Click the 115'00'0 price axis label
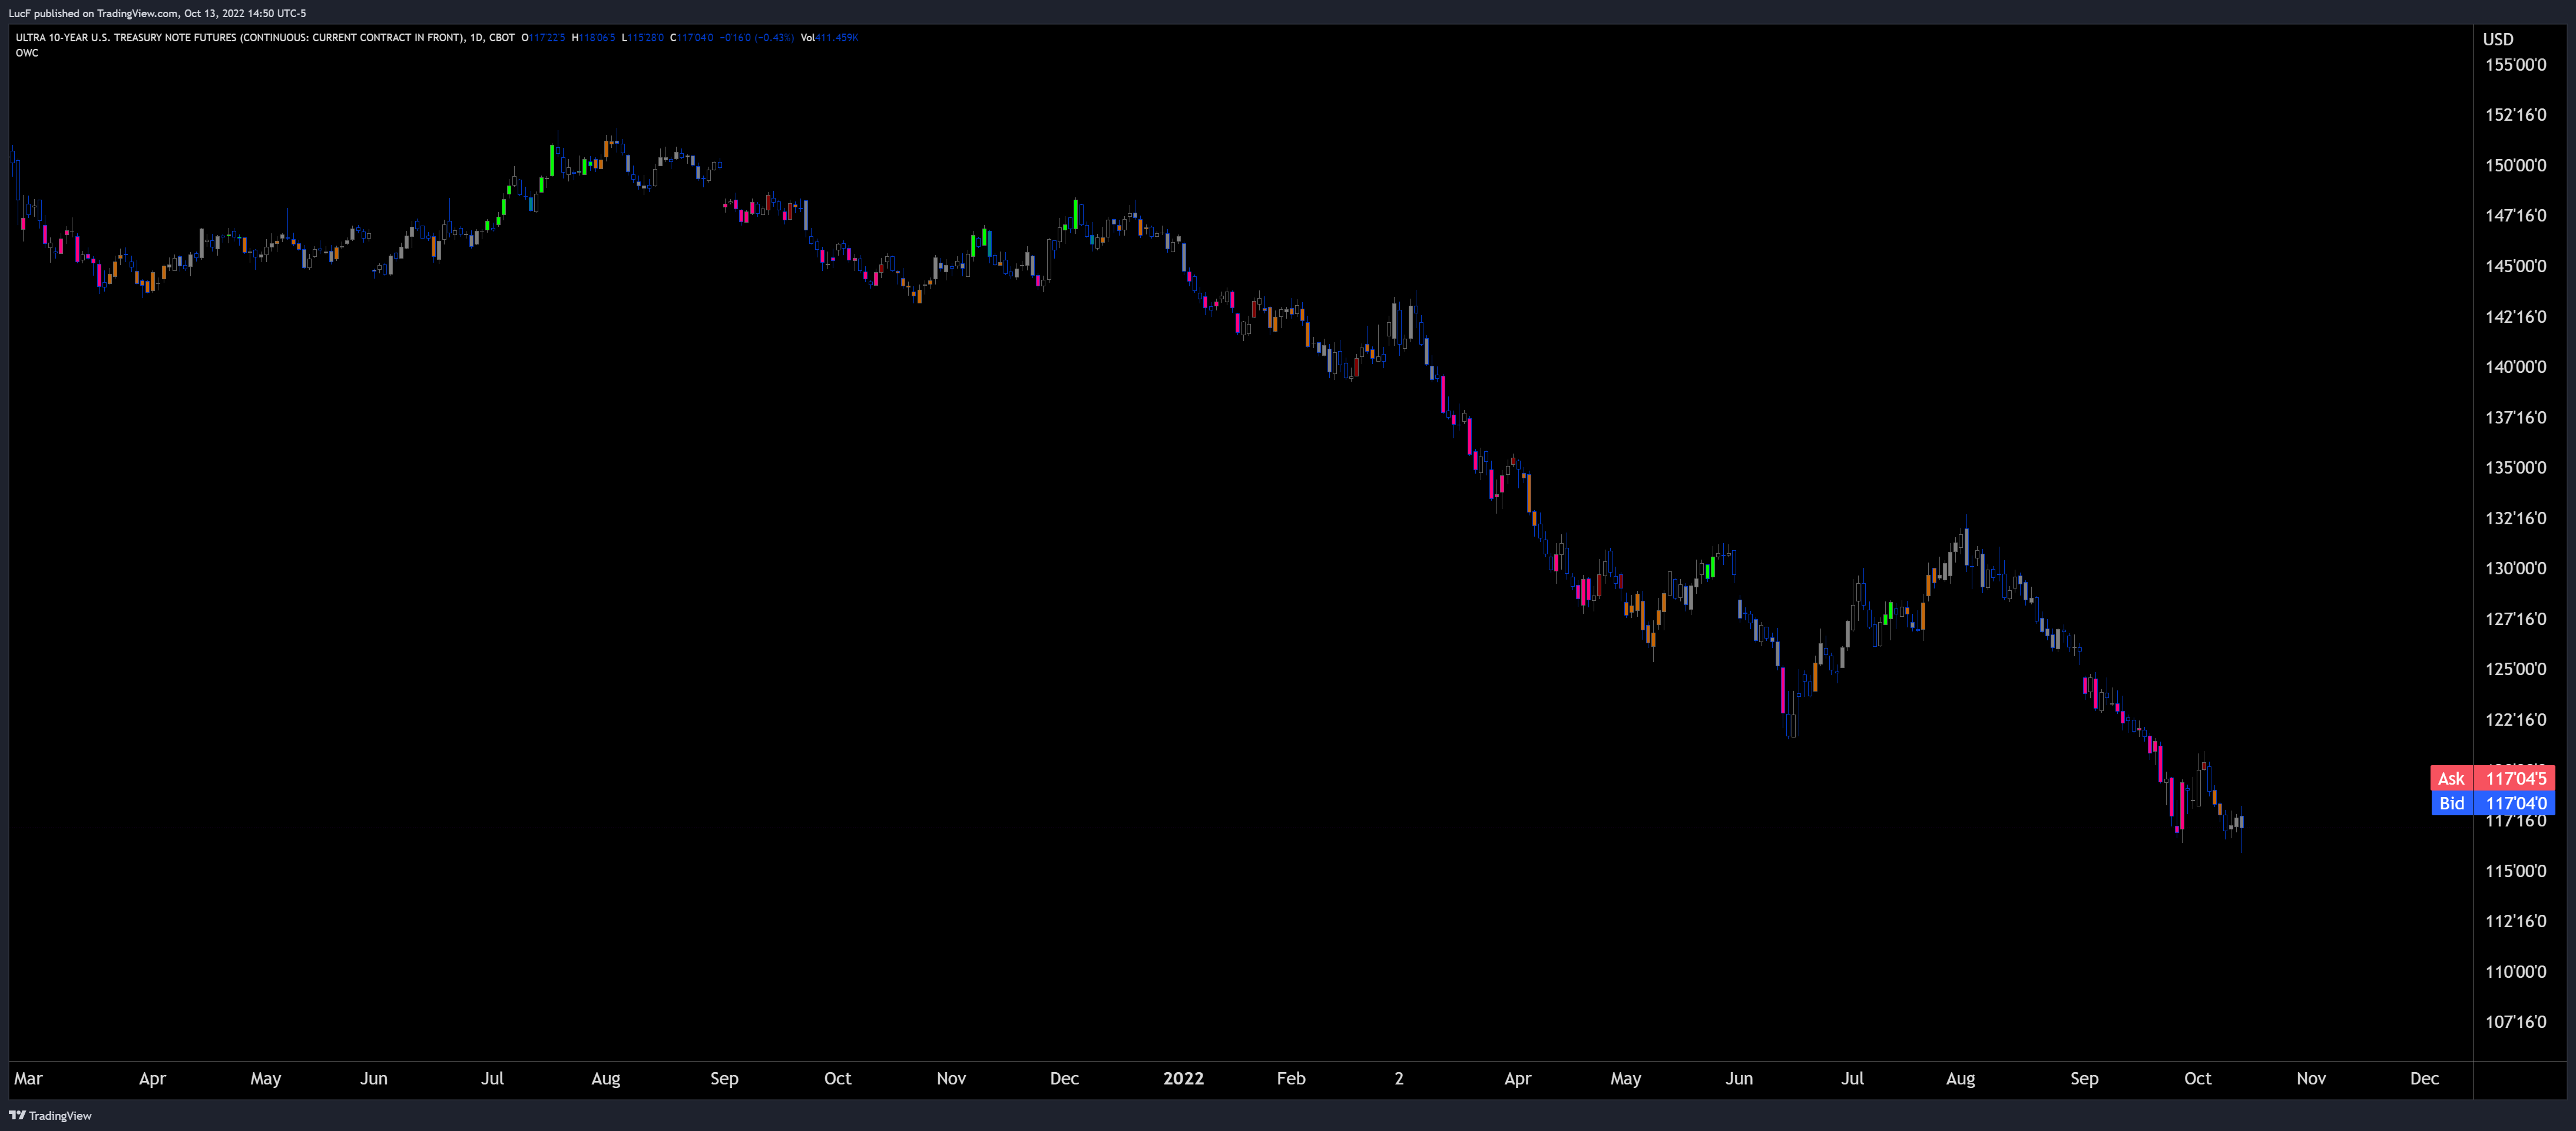This screenshot has height=1131, width=2576. [x=2516, y=871]
